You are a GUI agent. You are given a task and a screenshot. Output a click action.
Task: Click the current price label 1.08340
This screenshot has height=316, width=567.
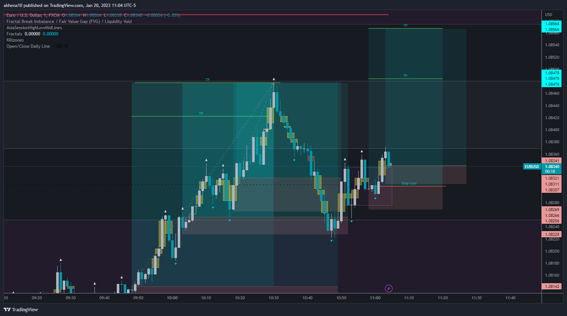tap(551, 167)
